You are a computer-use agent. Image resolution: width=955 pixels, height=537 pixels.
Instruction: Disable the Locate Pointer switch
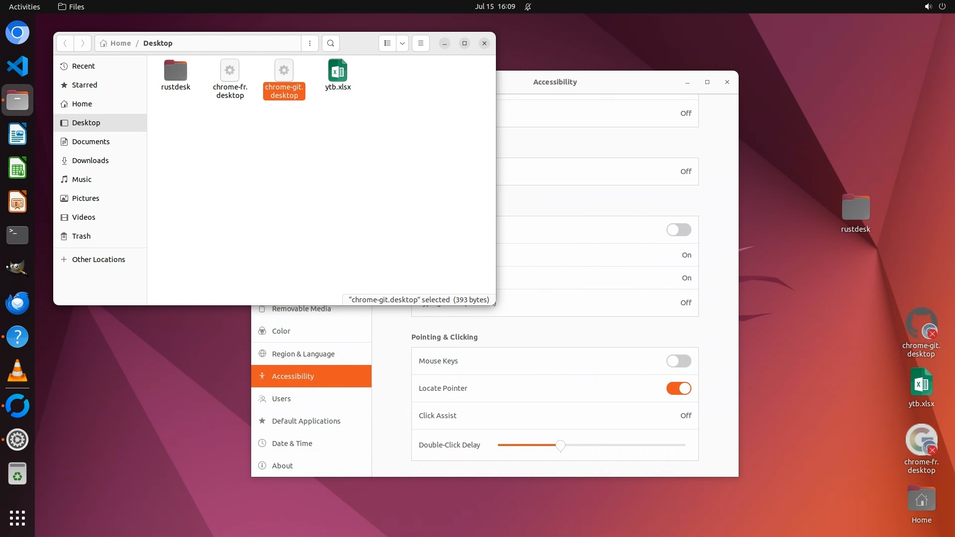coord(678,388)
